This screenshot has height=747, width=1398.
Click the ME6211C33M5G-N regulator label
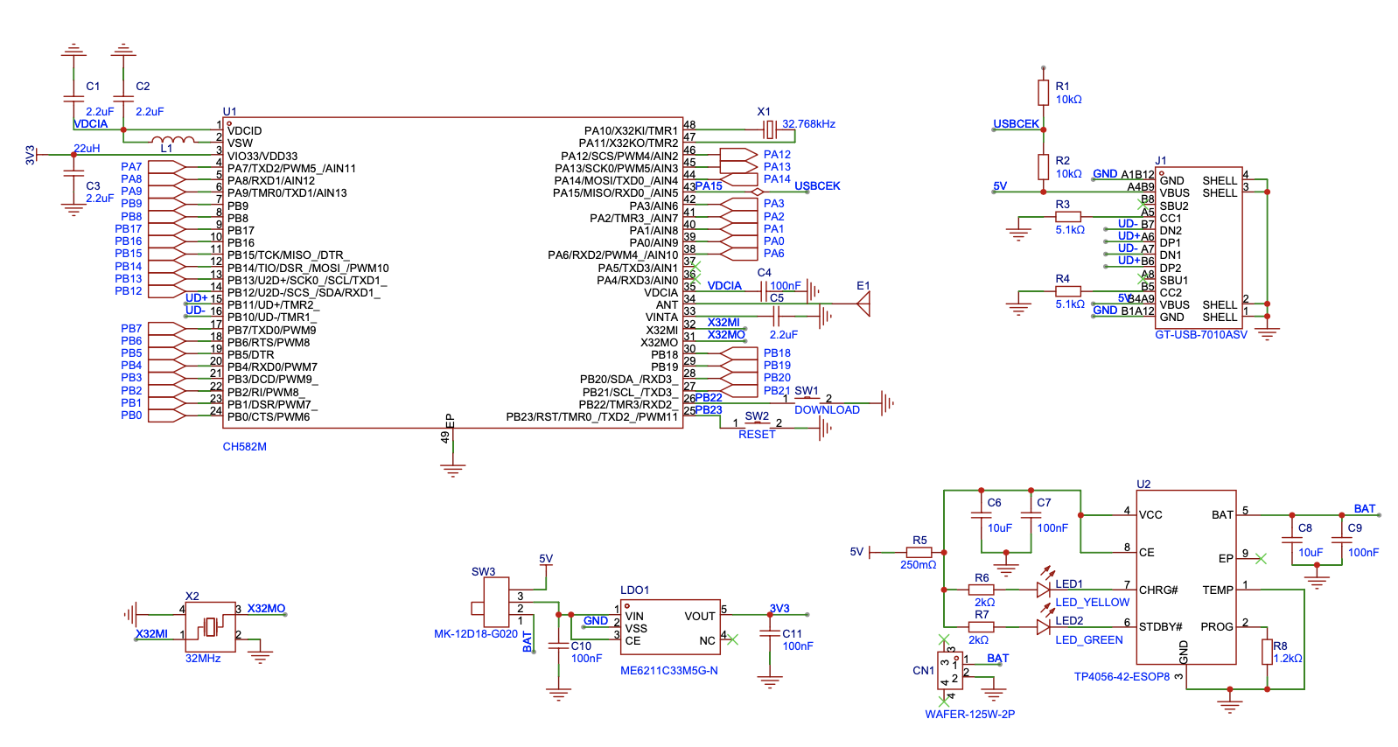[x=668, y=671]
